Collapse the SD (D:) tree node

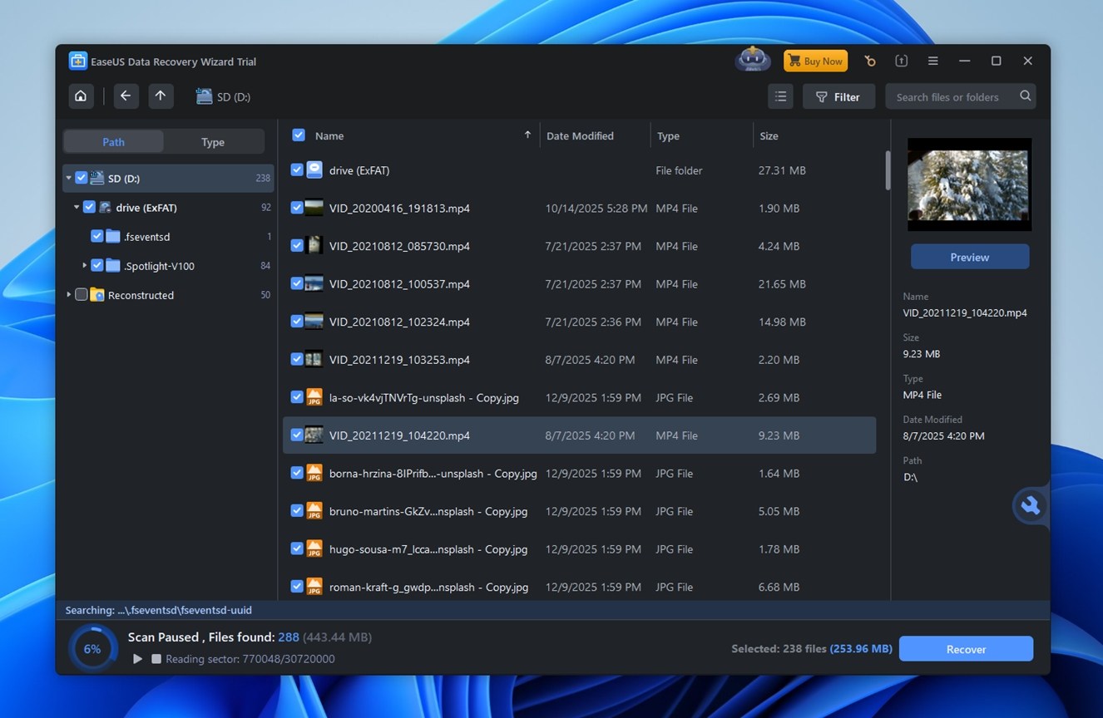pyautogui.click(x=68, y=178)
